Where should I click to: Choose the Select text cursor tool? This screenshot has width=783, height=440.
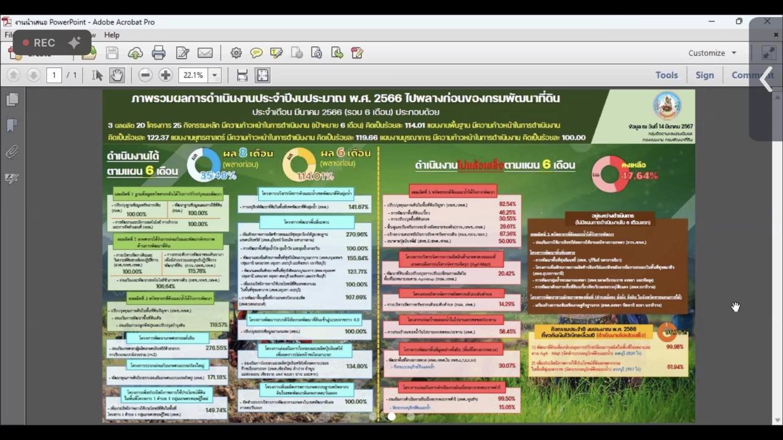click(x=97, y=75)
